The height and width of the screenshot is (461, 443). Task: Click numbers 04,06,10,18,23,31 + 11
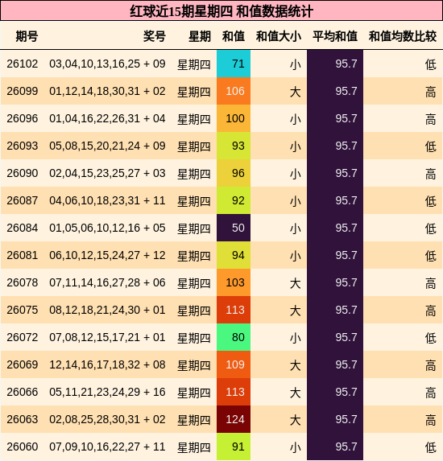(107, 200)
